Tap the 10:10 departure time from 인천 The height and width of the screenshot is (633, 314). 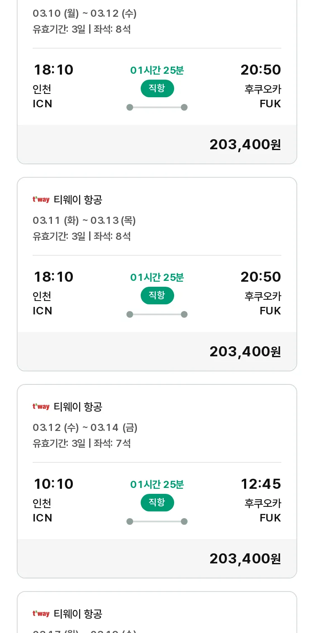pyautogui.click(x=54, y=484)
